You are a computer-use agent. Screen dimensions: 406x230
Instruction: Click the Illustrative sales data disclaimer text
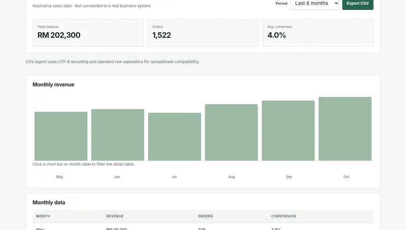[92, 6]
